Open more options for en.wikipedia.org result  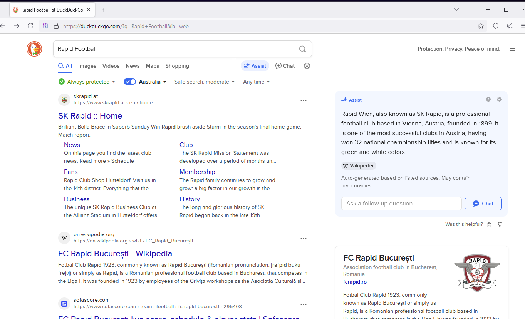point(304,239)
